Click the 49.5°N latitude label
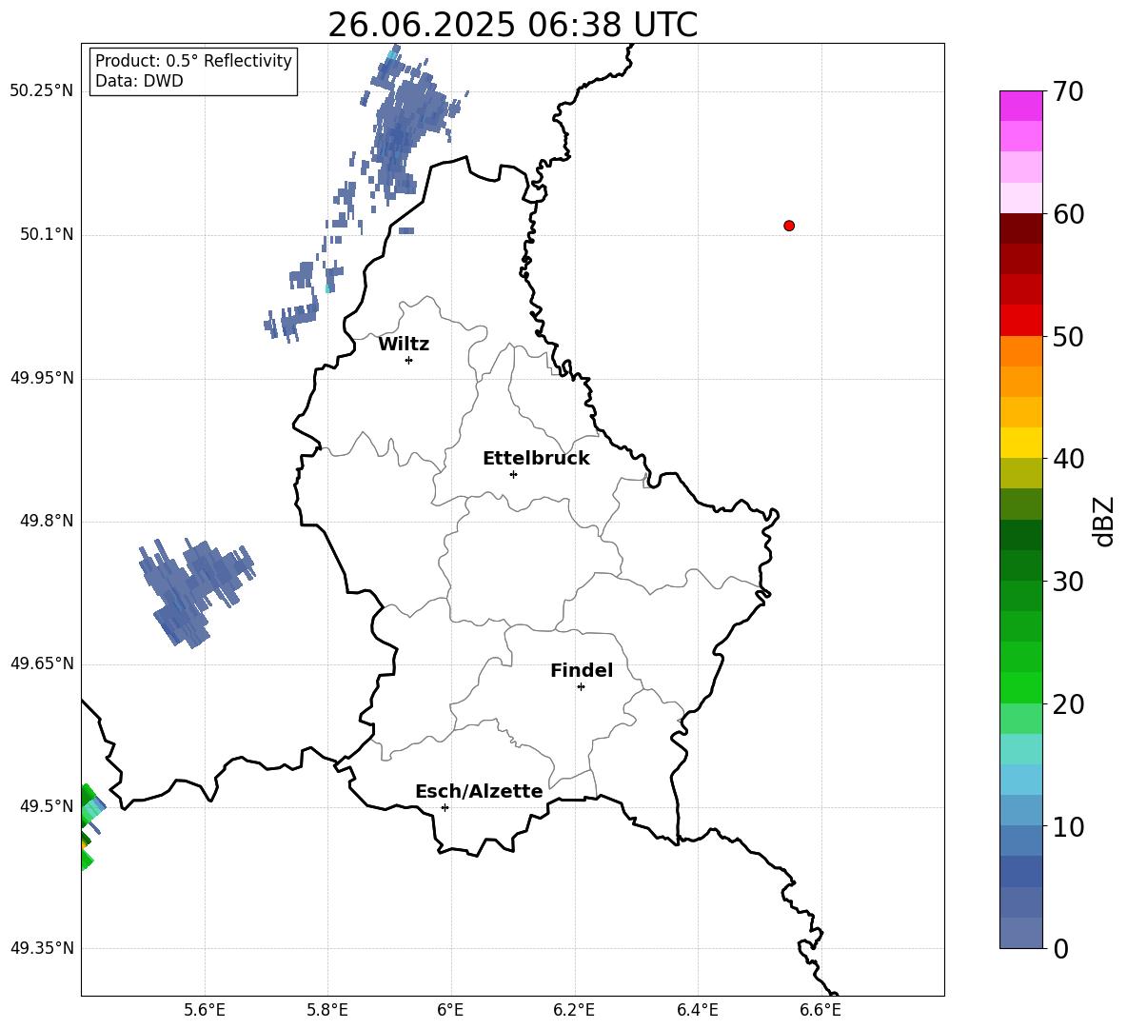Viewport: 1127px width, 1029px height. point(47,806)
